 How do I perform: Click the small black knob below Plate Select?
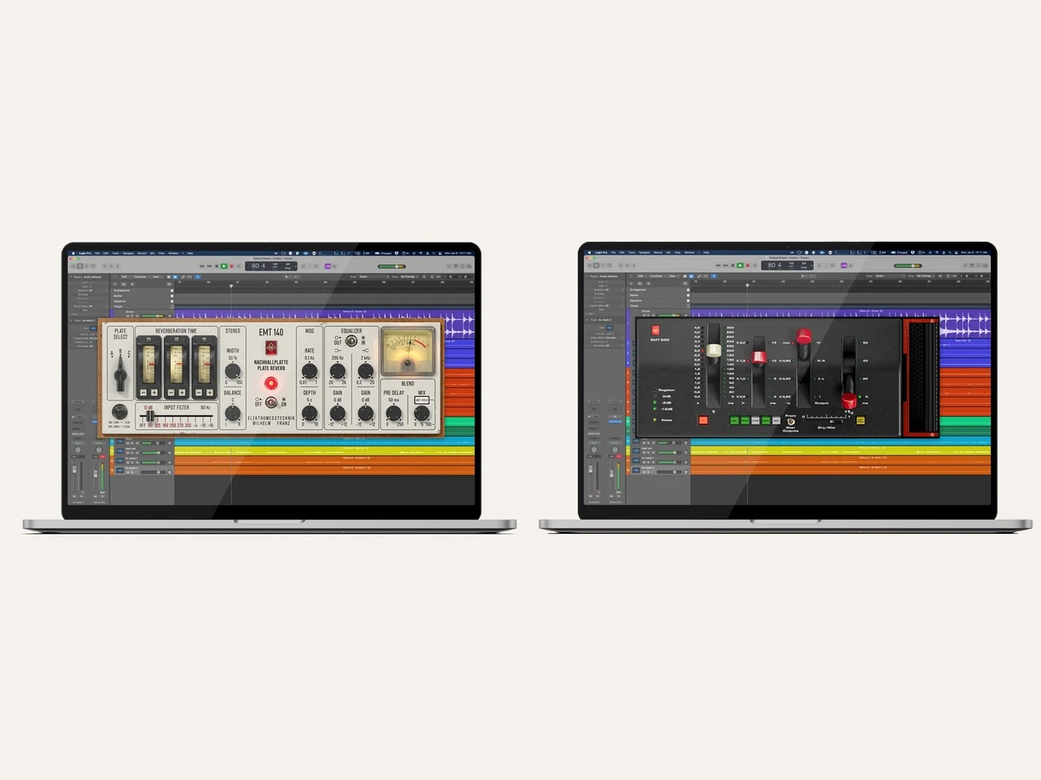120,412
